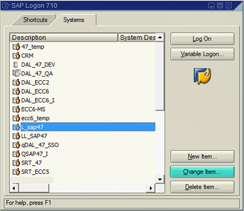This screenshot has height=211, width=244.
Task: Select the CRM entry text
Action: [27, 56]
